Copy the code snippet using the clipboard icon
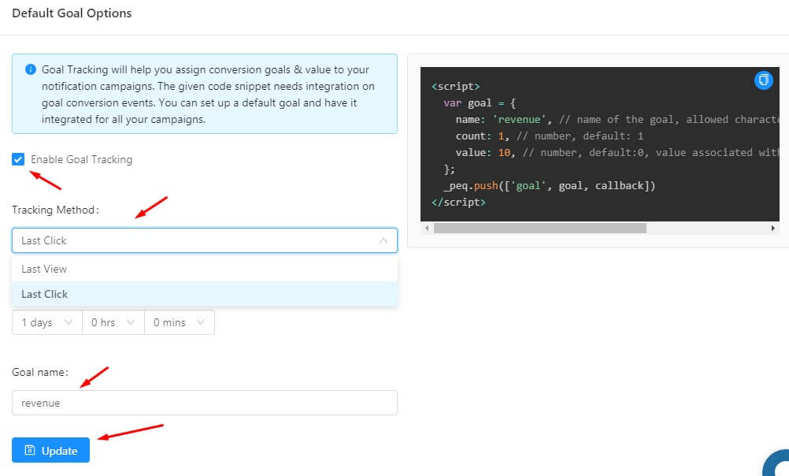 [763, 80]
